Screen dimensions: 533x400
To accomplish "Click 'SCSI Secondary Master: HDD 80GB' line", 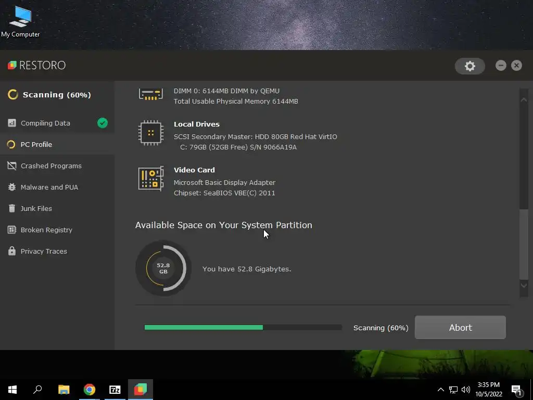I will coord(255,136).
